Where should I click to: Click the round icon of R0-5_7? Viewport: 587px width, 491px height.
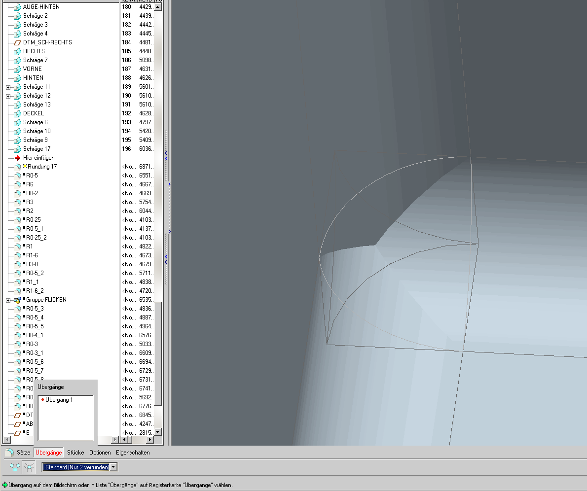coord(18,371)
